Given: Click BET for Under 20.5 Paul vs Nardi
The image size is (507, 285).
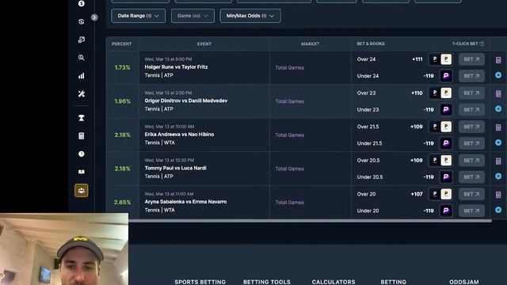Looking at the screenshot, I should coord(471,177).
